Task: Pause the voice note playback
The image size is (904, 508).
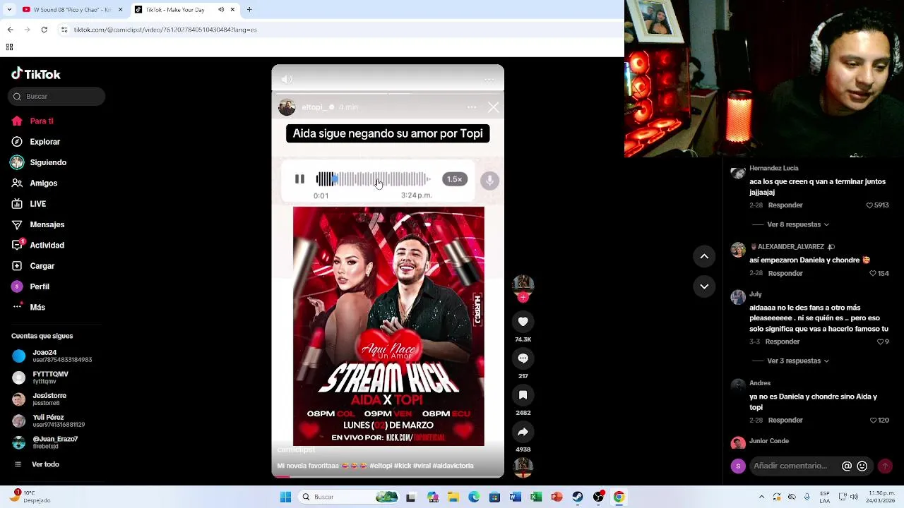Action: 299,179
